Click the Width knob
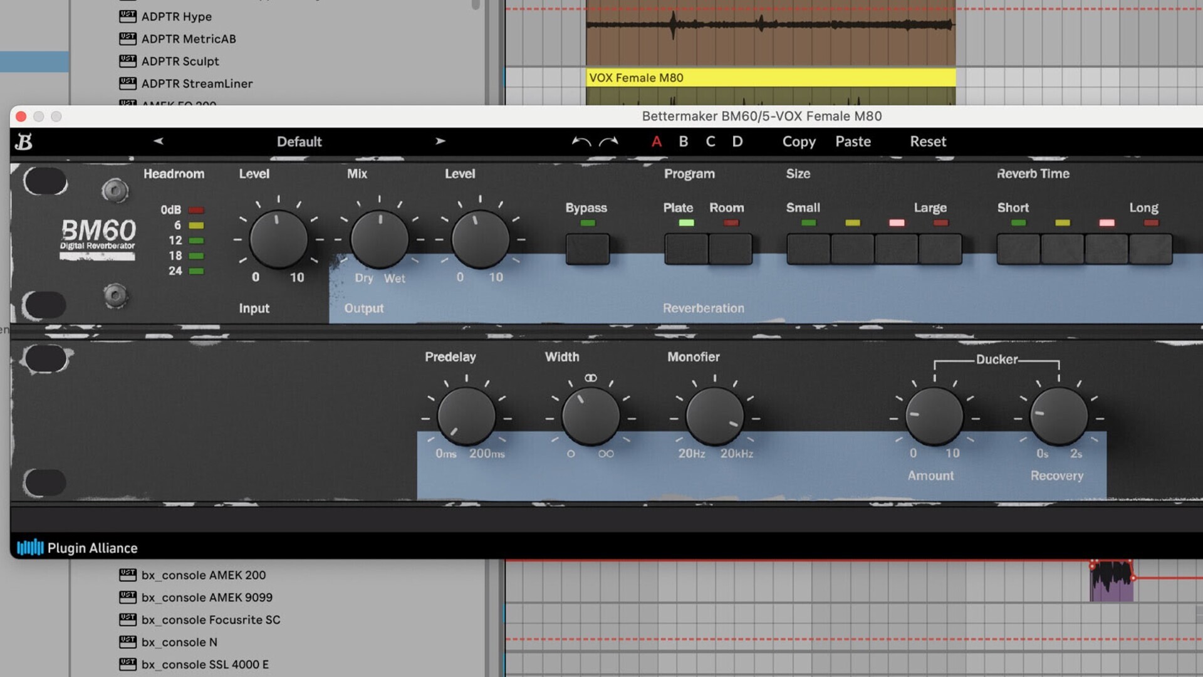This screenshot has width=1203, height=677. [x=590, y=417]
